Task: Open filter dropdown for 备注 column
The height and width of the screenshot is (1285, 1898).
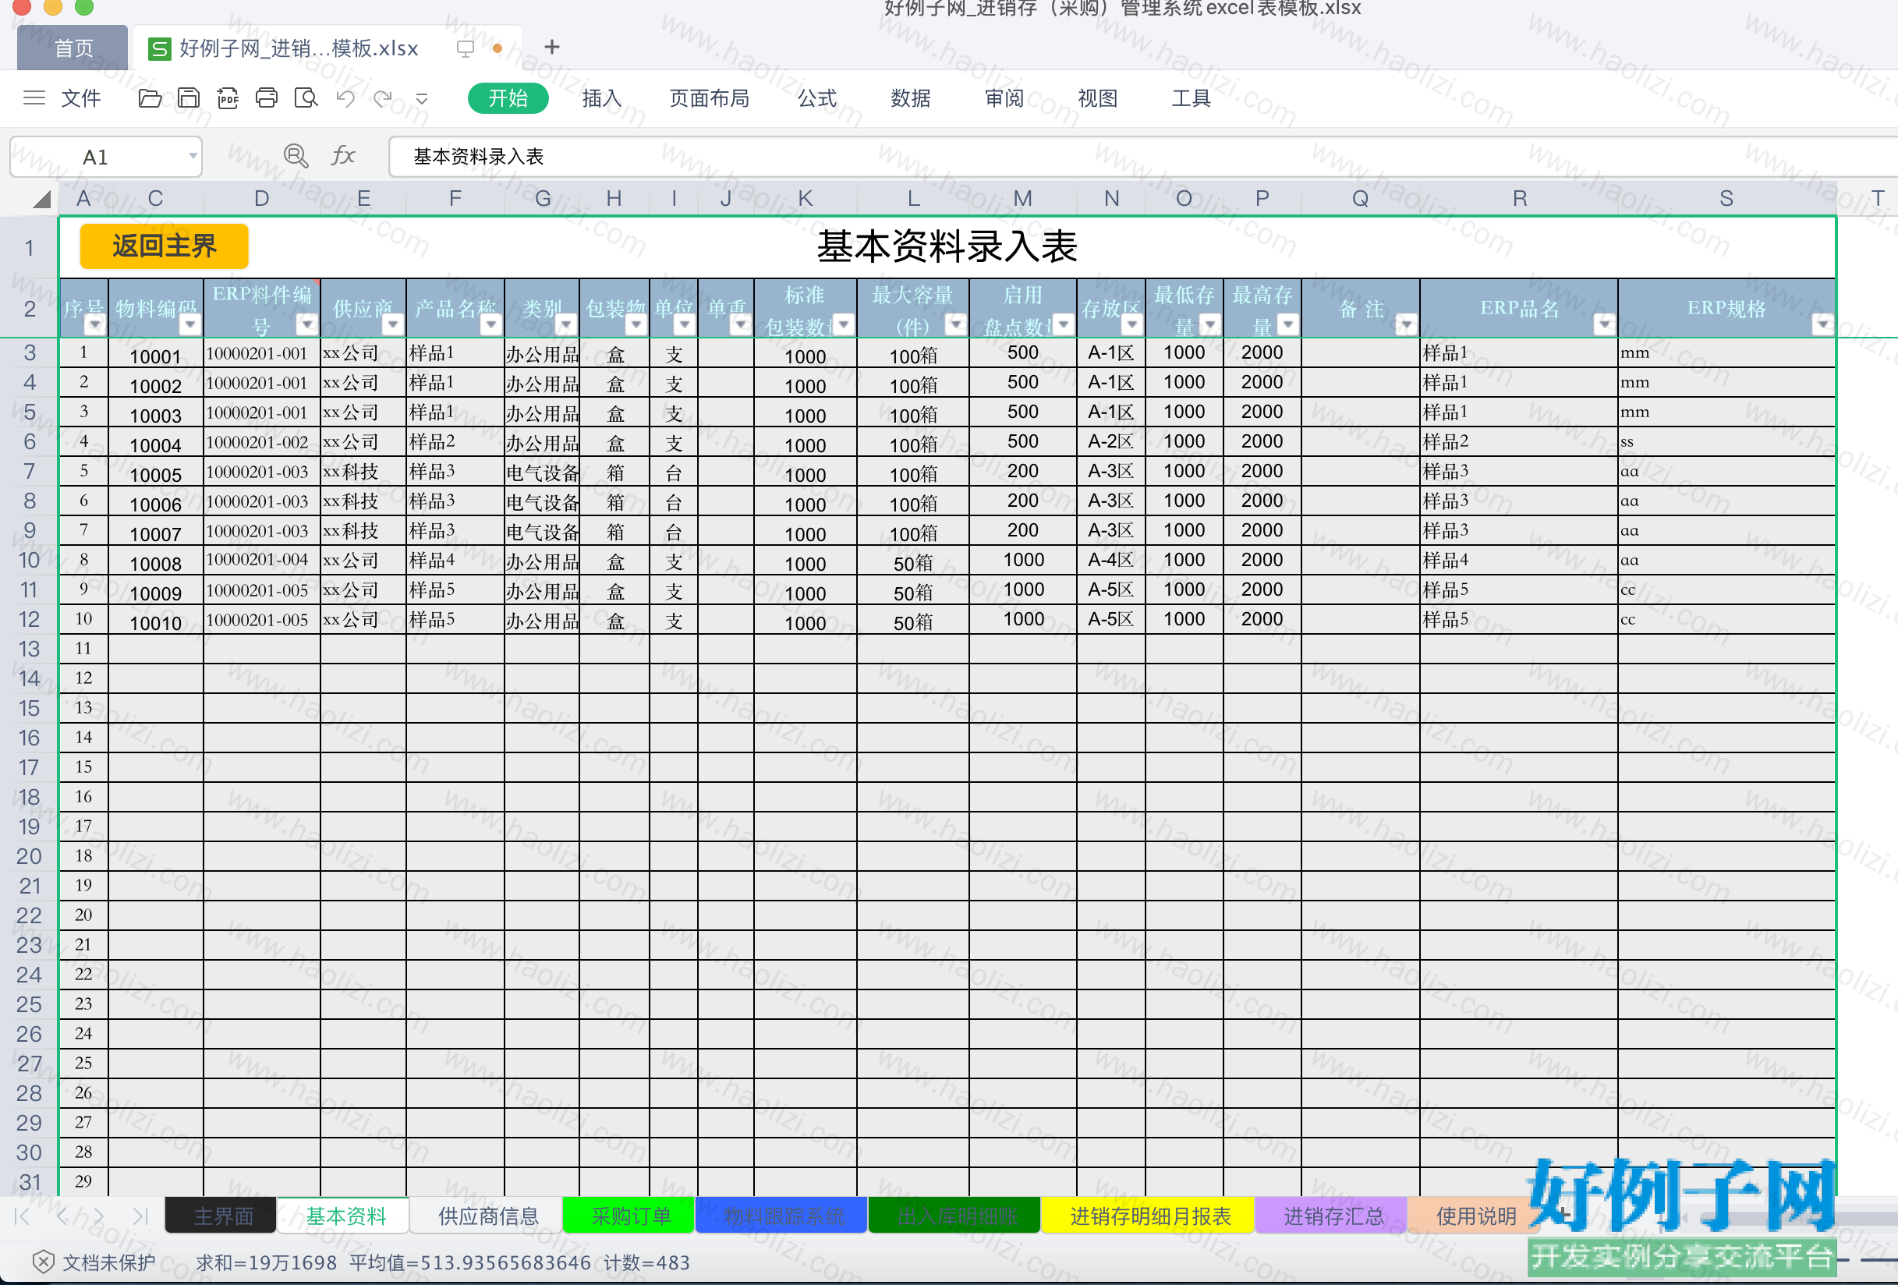Action: tap(1407, 325)
